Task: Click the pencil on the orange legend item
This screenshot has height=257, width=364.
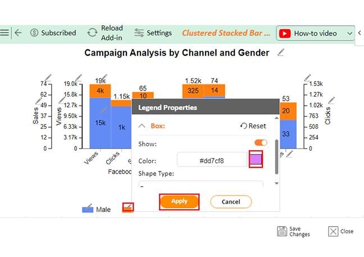Action: [128, 207]
